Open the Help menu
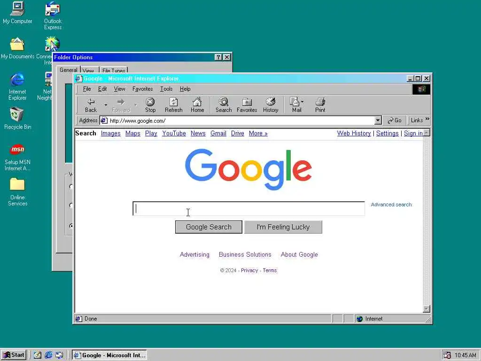 pyautogui.click(x=185, y=89)
